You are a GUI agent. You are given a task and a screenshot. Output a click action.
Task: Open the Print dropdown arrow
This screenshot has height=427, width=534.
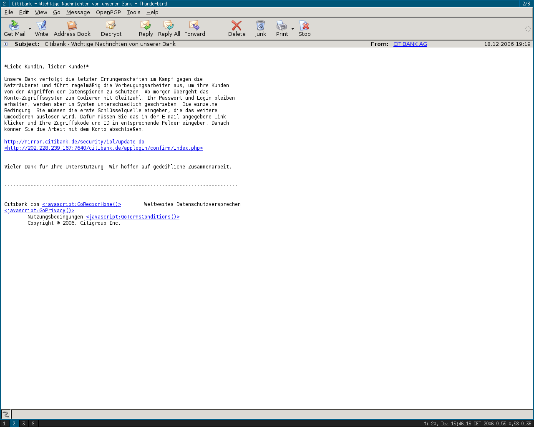(x=292, y=29)
